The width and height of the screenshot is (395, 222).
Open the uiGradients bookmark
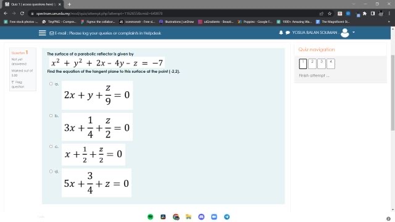(216, 22)
